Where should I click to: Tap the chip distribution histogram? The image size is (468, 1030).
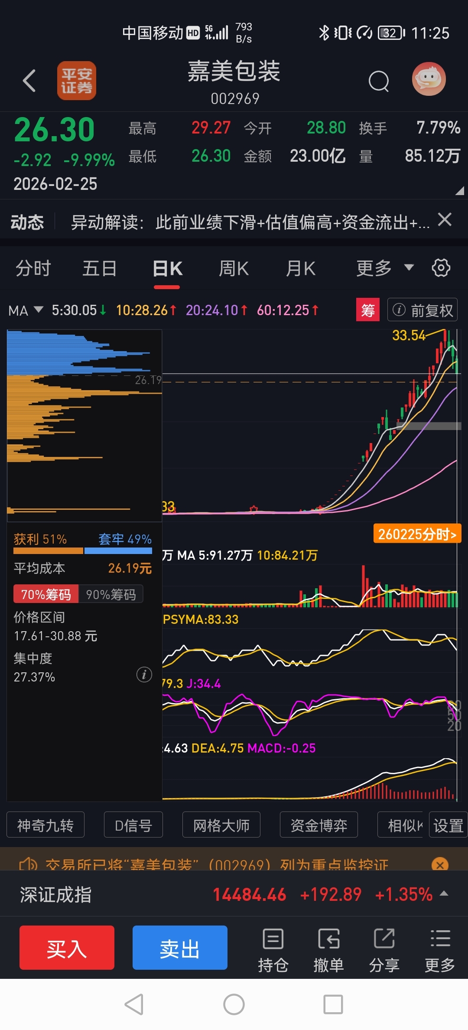[x=84, y=425]
